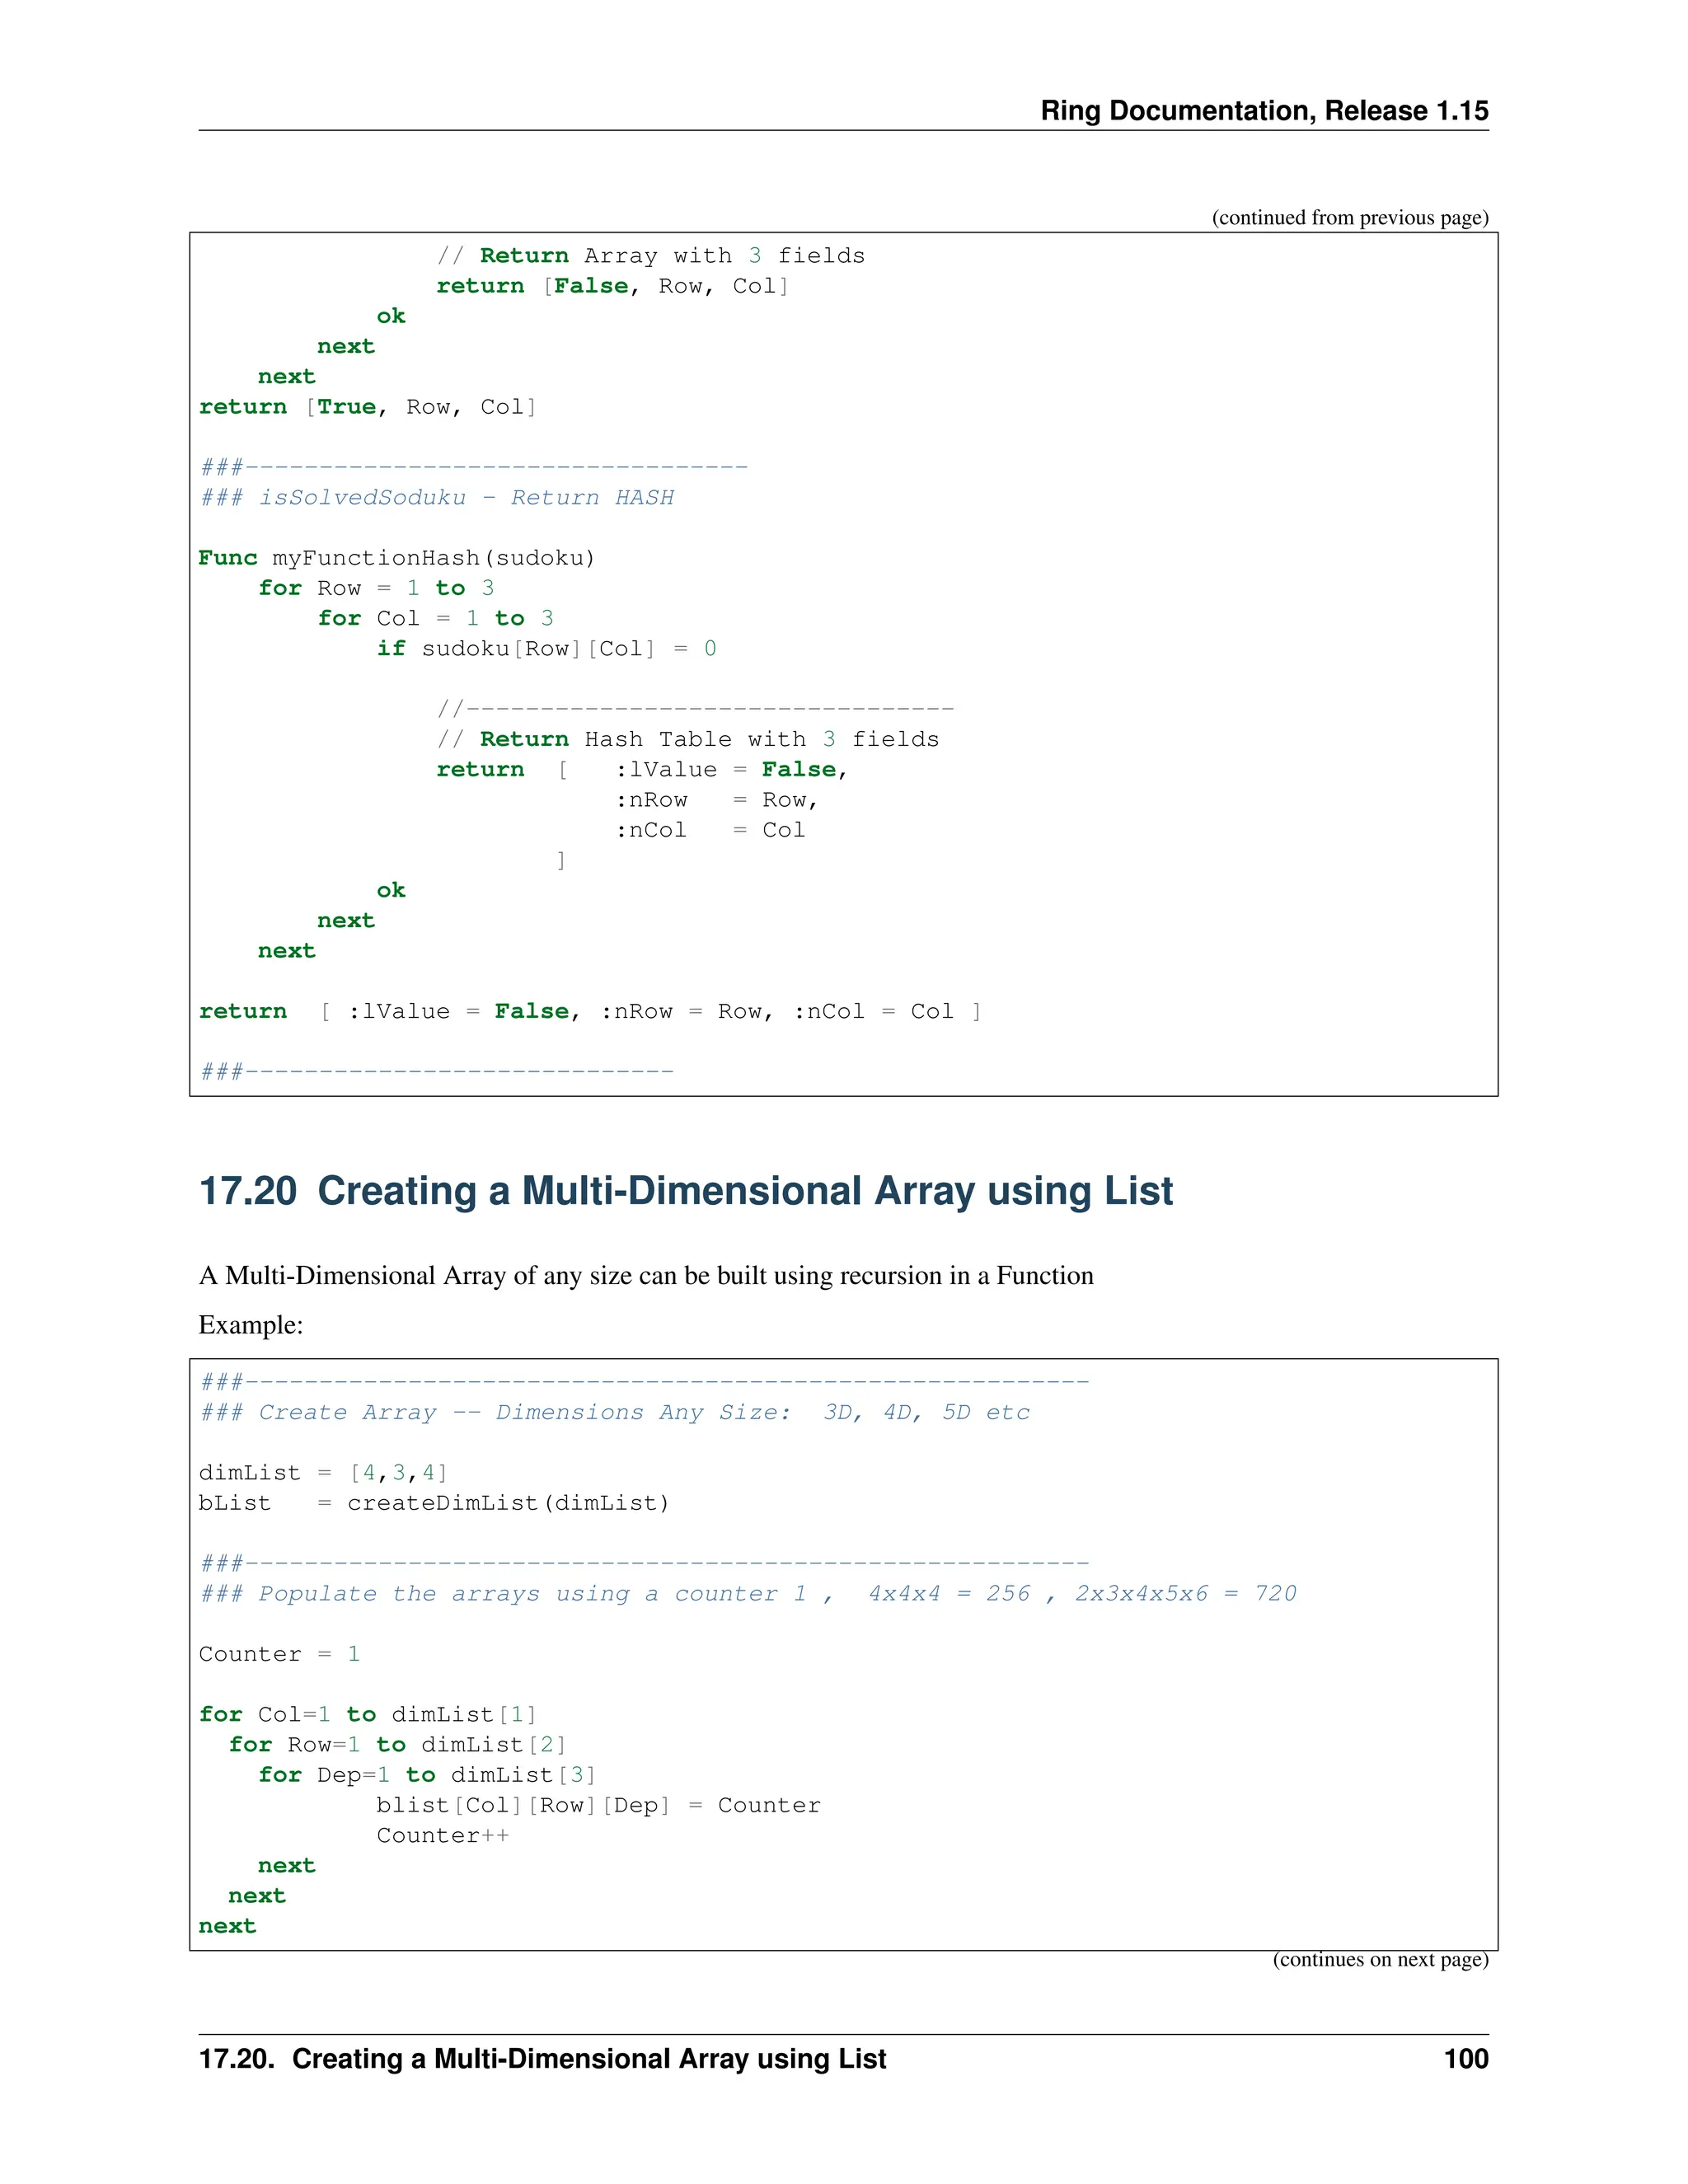Click the 'continued from previous page' note
1688x2184 pixels.
coord(1349,218)
